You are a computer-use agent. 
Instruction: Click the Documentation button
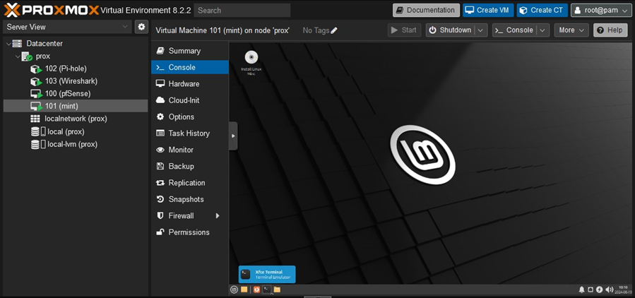[426, 11]
